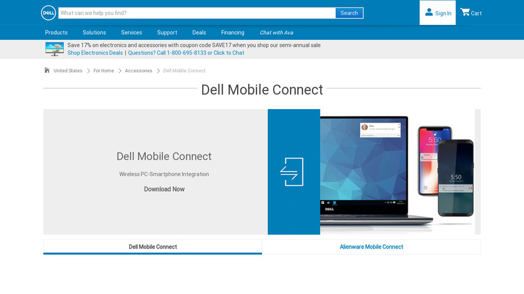The image size is (524, 294).
Task: Click the Dell Mobile Connect breadcrumb text
Action: [184, 71]
